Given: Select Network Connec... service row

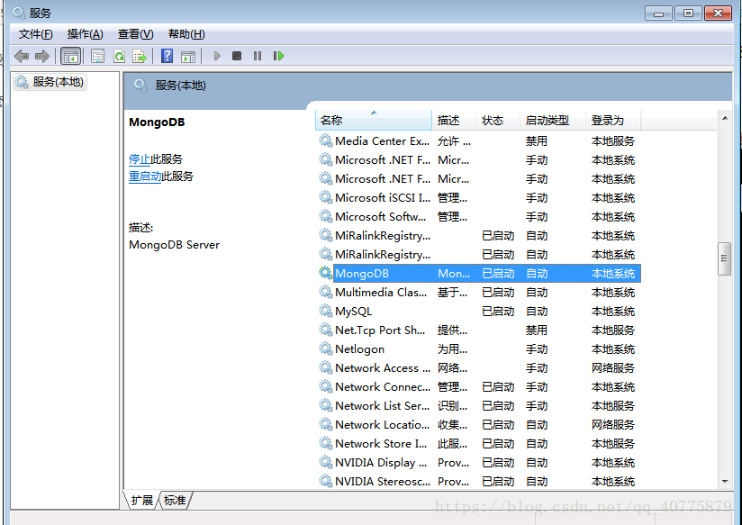Looking at the screenshot, I should [478, 386].
